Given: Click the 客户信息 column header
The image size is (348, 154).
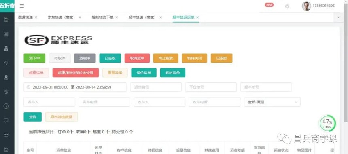Looking at the screenshot, I should tap(124, 150).
